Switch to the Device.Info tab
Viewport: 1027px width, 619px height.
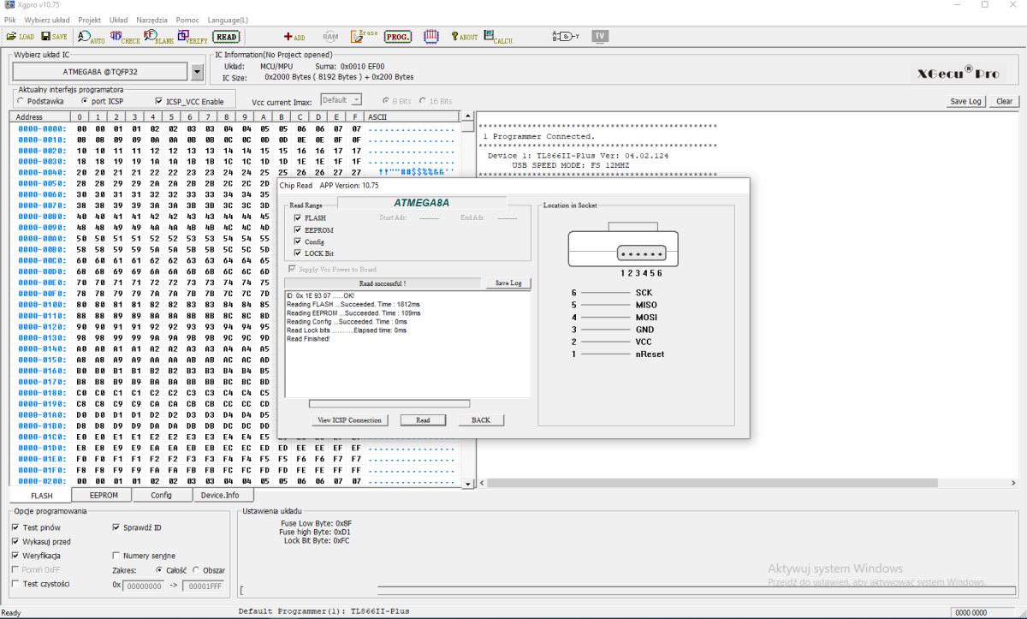[x=220, y=495]
